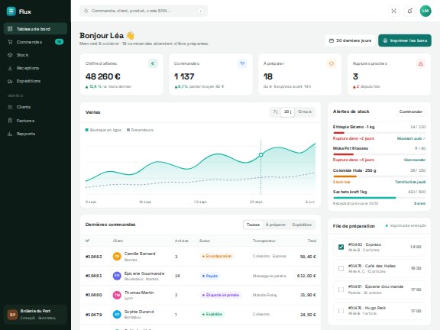The image size is (440, 330).
Task: Click the barcode scan icon in header
Action: [393, 11]
